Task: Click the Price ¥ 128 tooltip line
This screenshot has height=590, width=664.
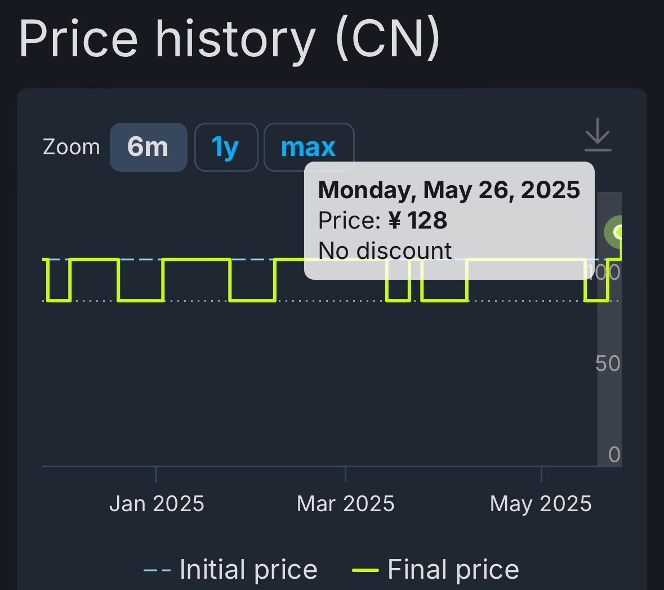Action: pos(382,220)
